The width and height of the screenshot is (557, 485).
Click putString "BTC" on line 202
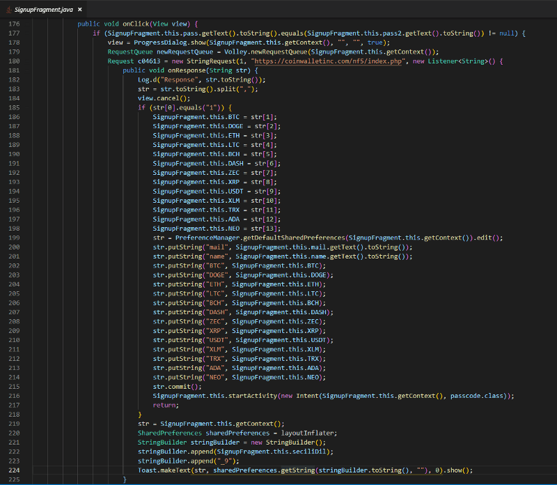coord(239,265)
